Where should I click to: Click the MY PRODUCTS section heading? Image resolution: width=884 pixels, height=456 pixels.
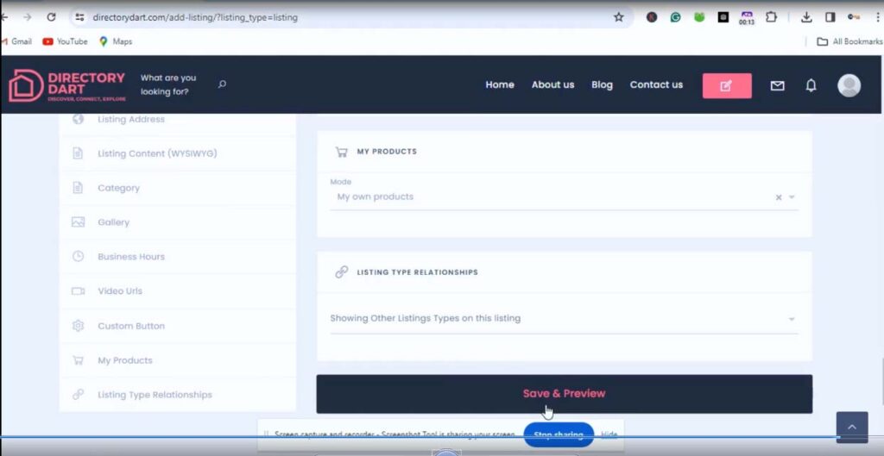tap(387, 152)
